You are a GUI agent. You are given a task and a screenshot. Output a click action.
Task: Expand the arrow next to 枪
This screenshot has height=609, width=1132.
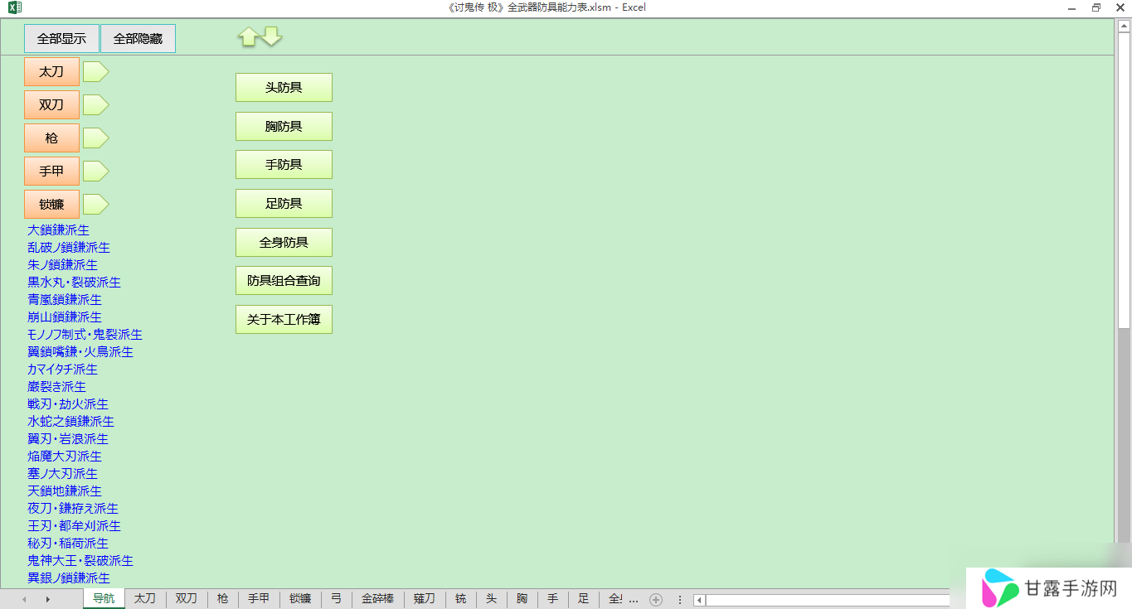(95, 138)
